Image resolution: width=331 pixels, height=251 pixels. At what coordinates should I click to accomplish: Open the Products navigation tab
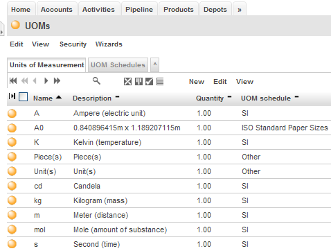pos(179,10)
